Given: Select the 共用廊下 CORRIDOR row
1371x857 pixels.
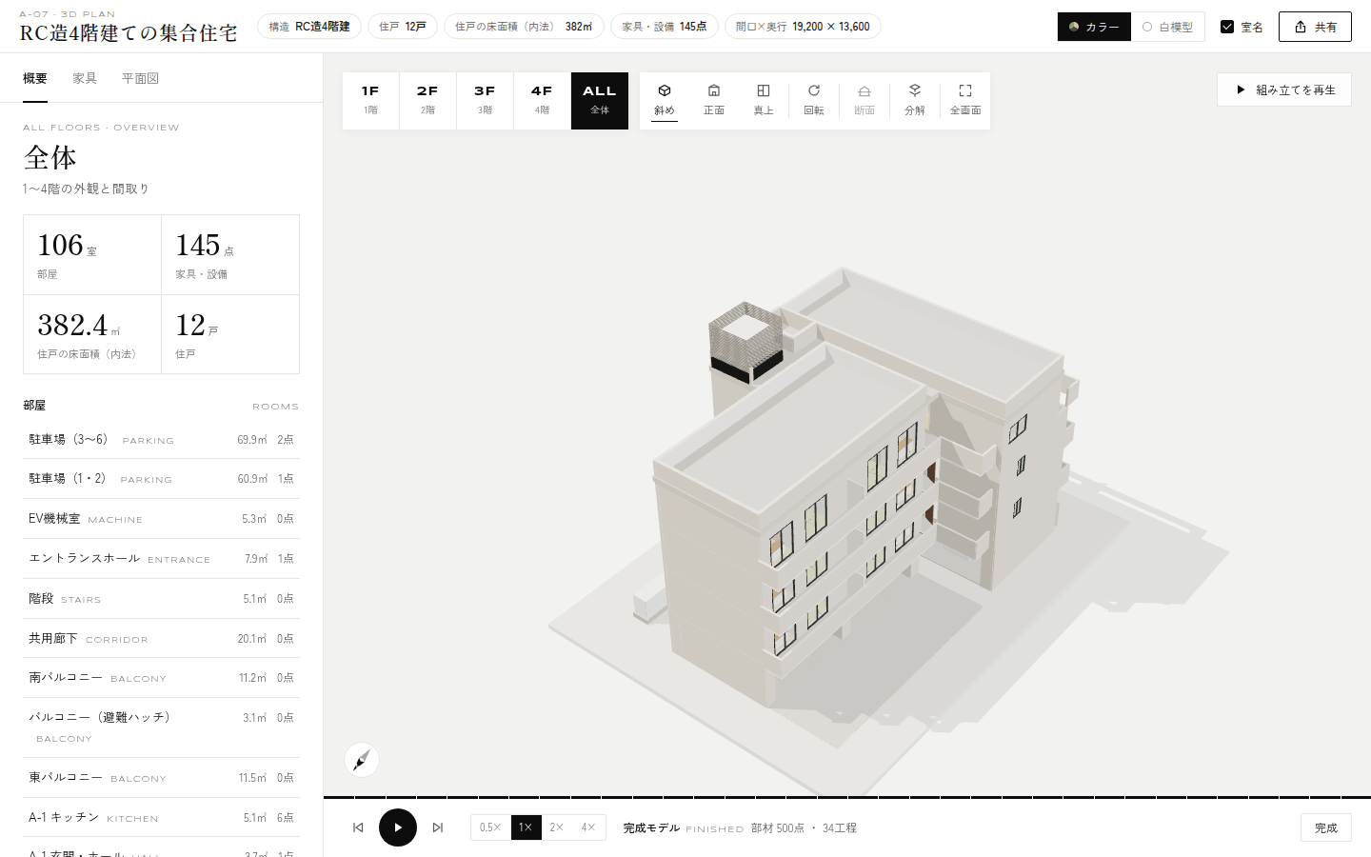Looking at the screenshot, I should click(x=161, y=639).
